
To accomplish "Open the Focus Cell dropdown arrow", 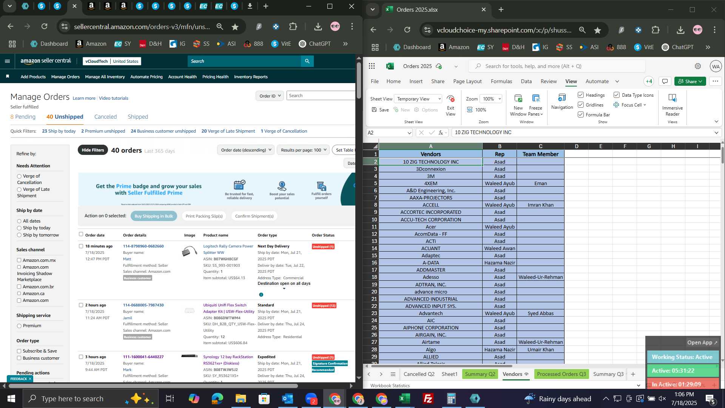I will (x=645, y=105).
